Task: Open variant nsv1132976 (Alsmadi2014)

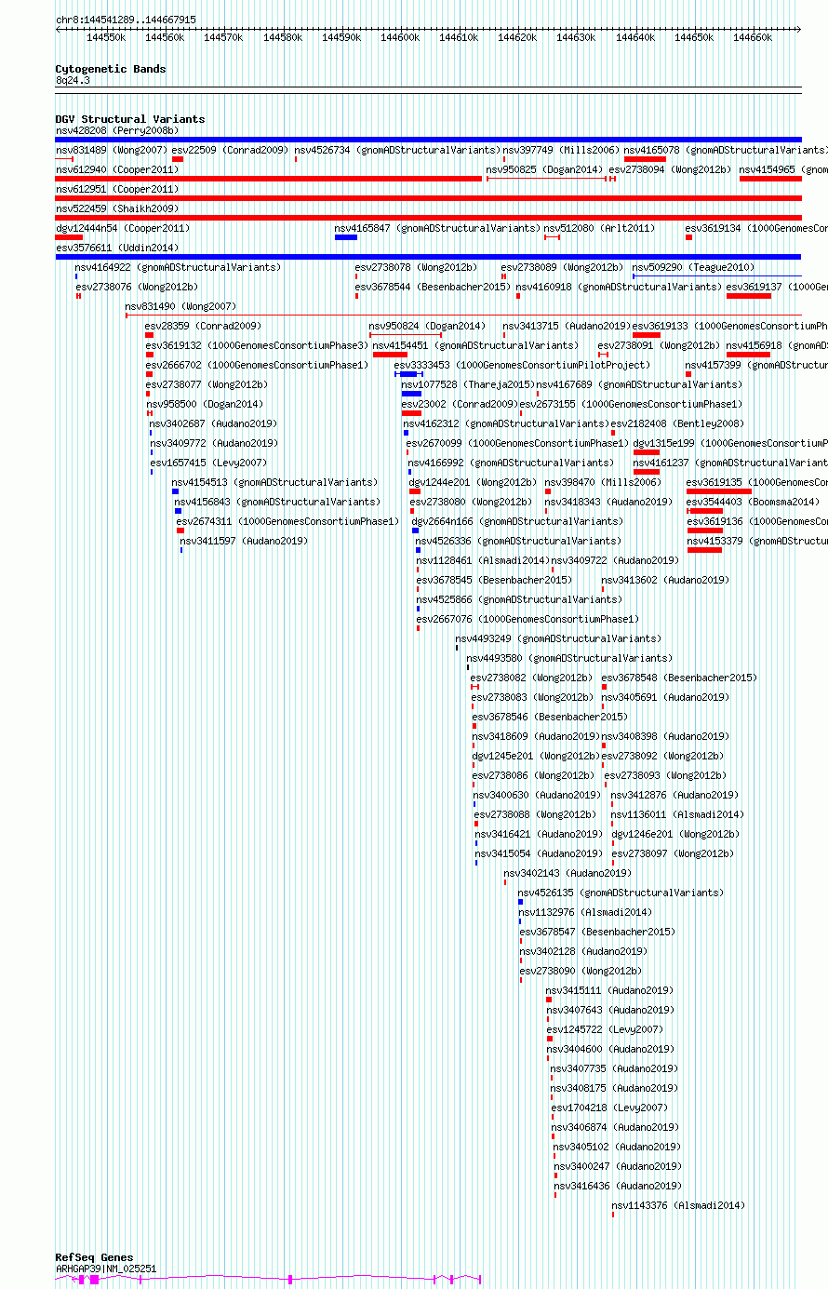Action: 585,912
